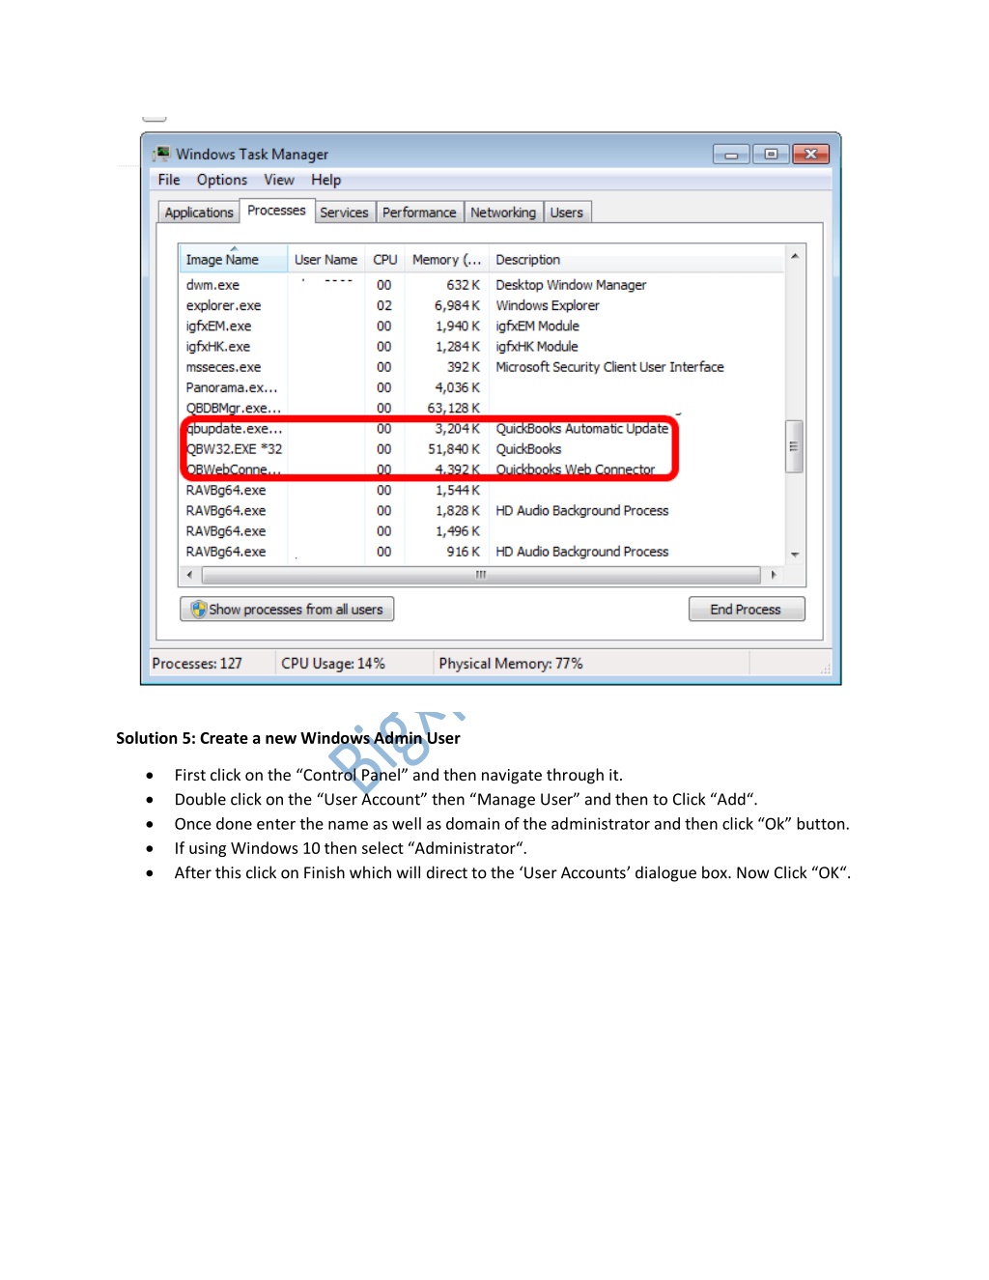Image resolution: width=989 pixels, height=1280 pixels.
Task: Click the CPU value 02 for explorer.exe
Action: pyautogui.click(x=384, y=305)
